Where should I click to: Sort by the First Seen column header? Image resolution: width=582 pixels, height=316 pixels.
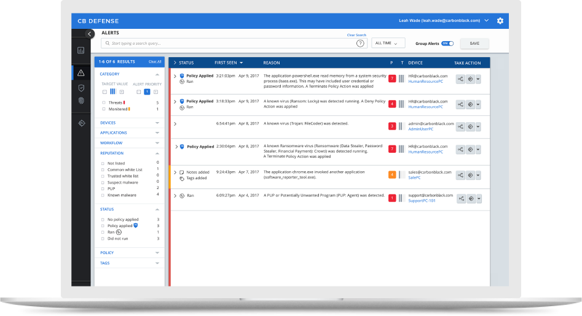(x=229, y=63)
